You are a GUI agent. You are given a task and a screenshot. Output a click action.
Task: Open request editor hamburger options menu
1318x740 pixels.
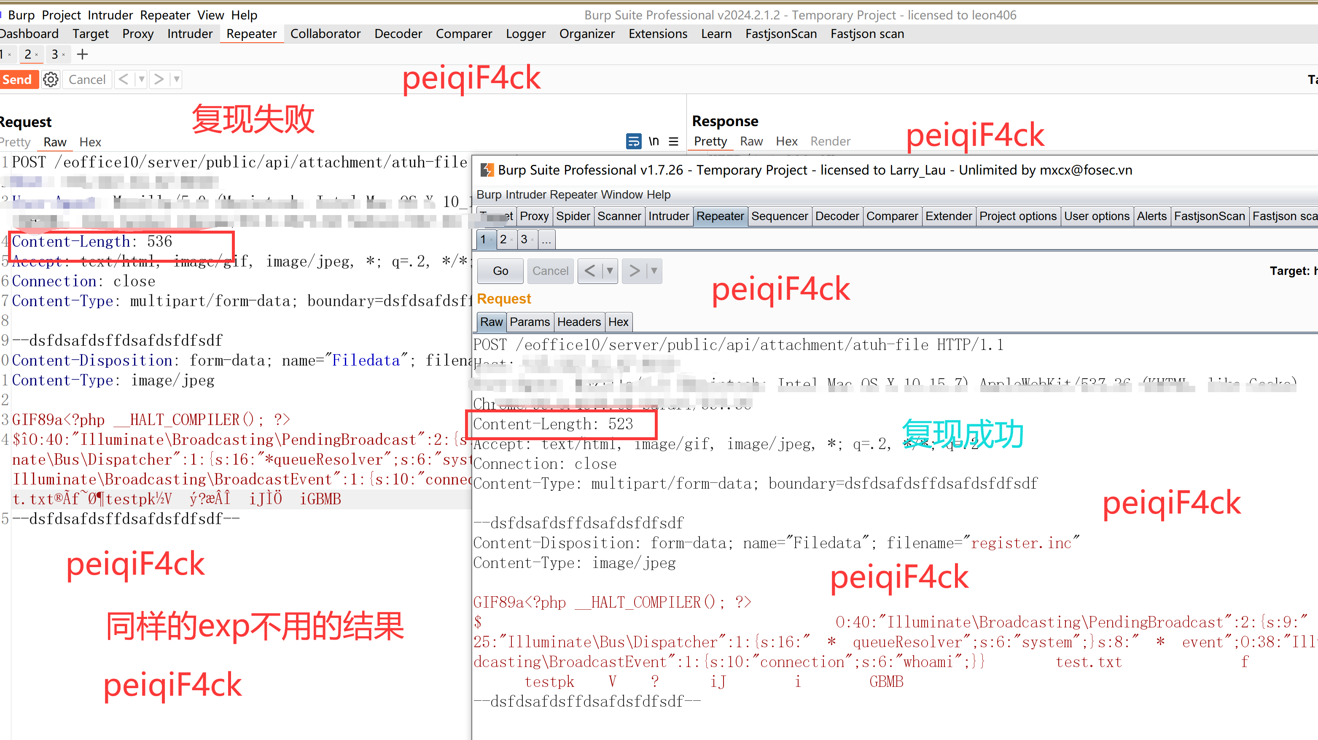(673, 141)
